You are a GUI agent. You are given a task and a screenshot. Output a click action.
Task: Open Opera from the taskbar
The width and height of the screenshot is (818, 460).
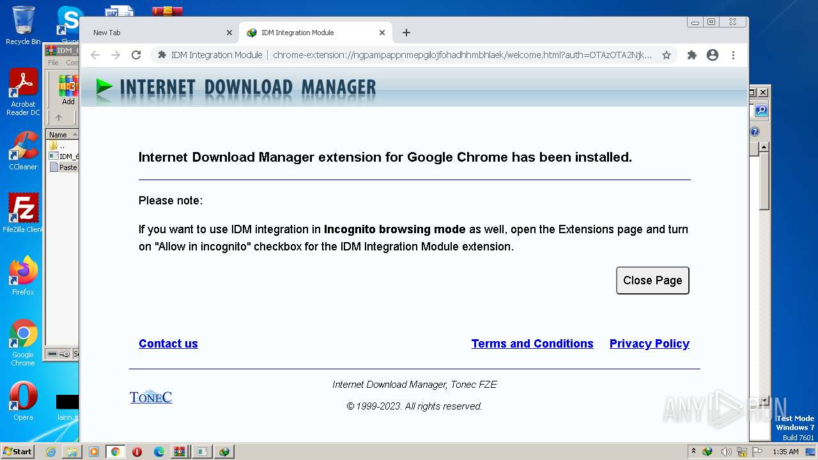[x=137, y=452]
